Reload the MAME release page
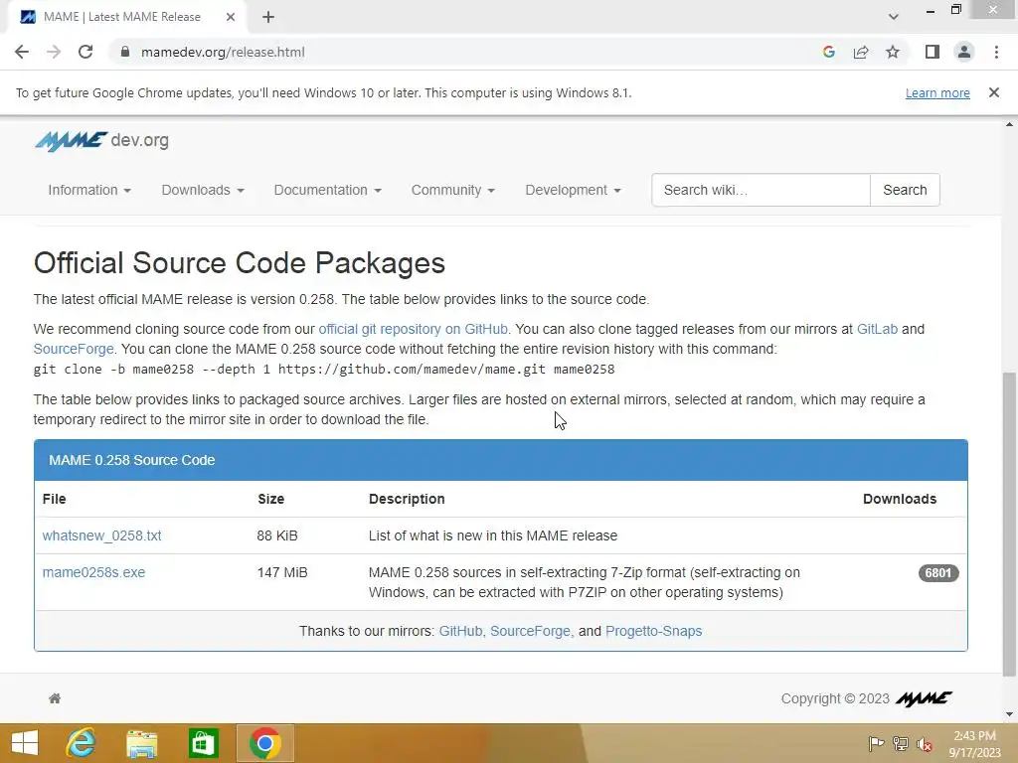The height and width of the screenshot is (763, 1018). pyautogui.click(x=85, y=52)
